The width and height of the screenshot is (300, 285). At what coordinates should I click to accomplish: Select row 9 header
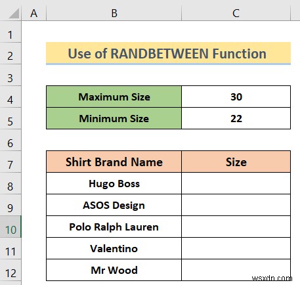point(11,205)
